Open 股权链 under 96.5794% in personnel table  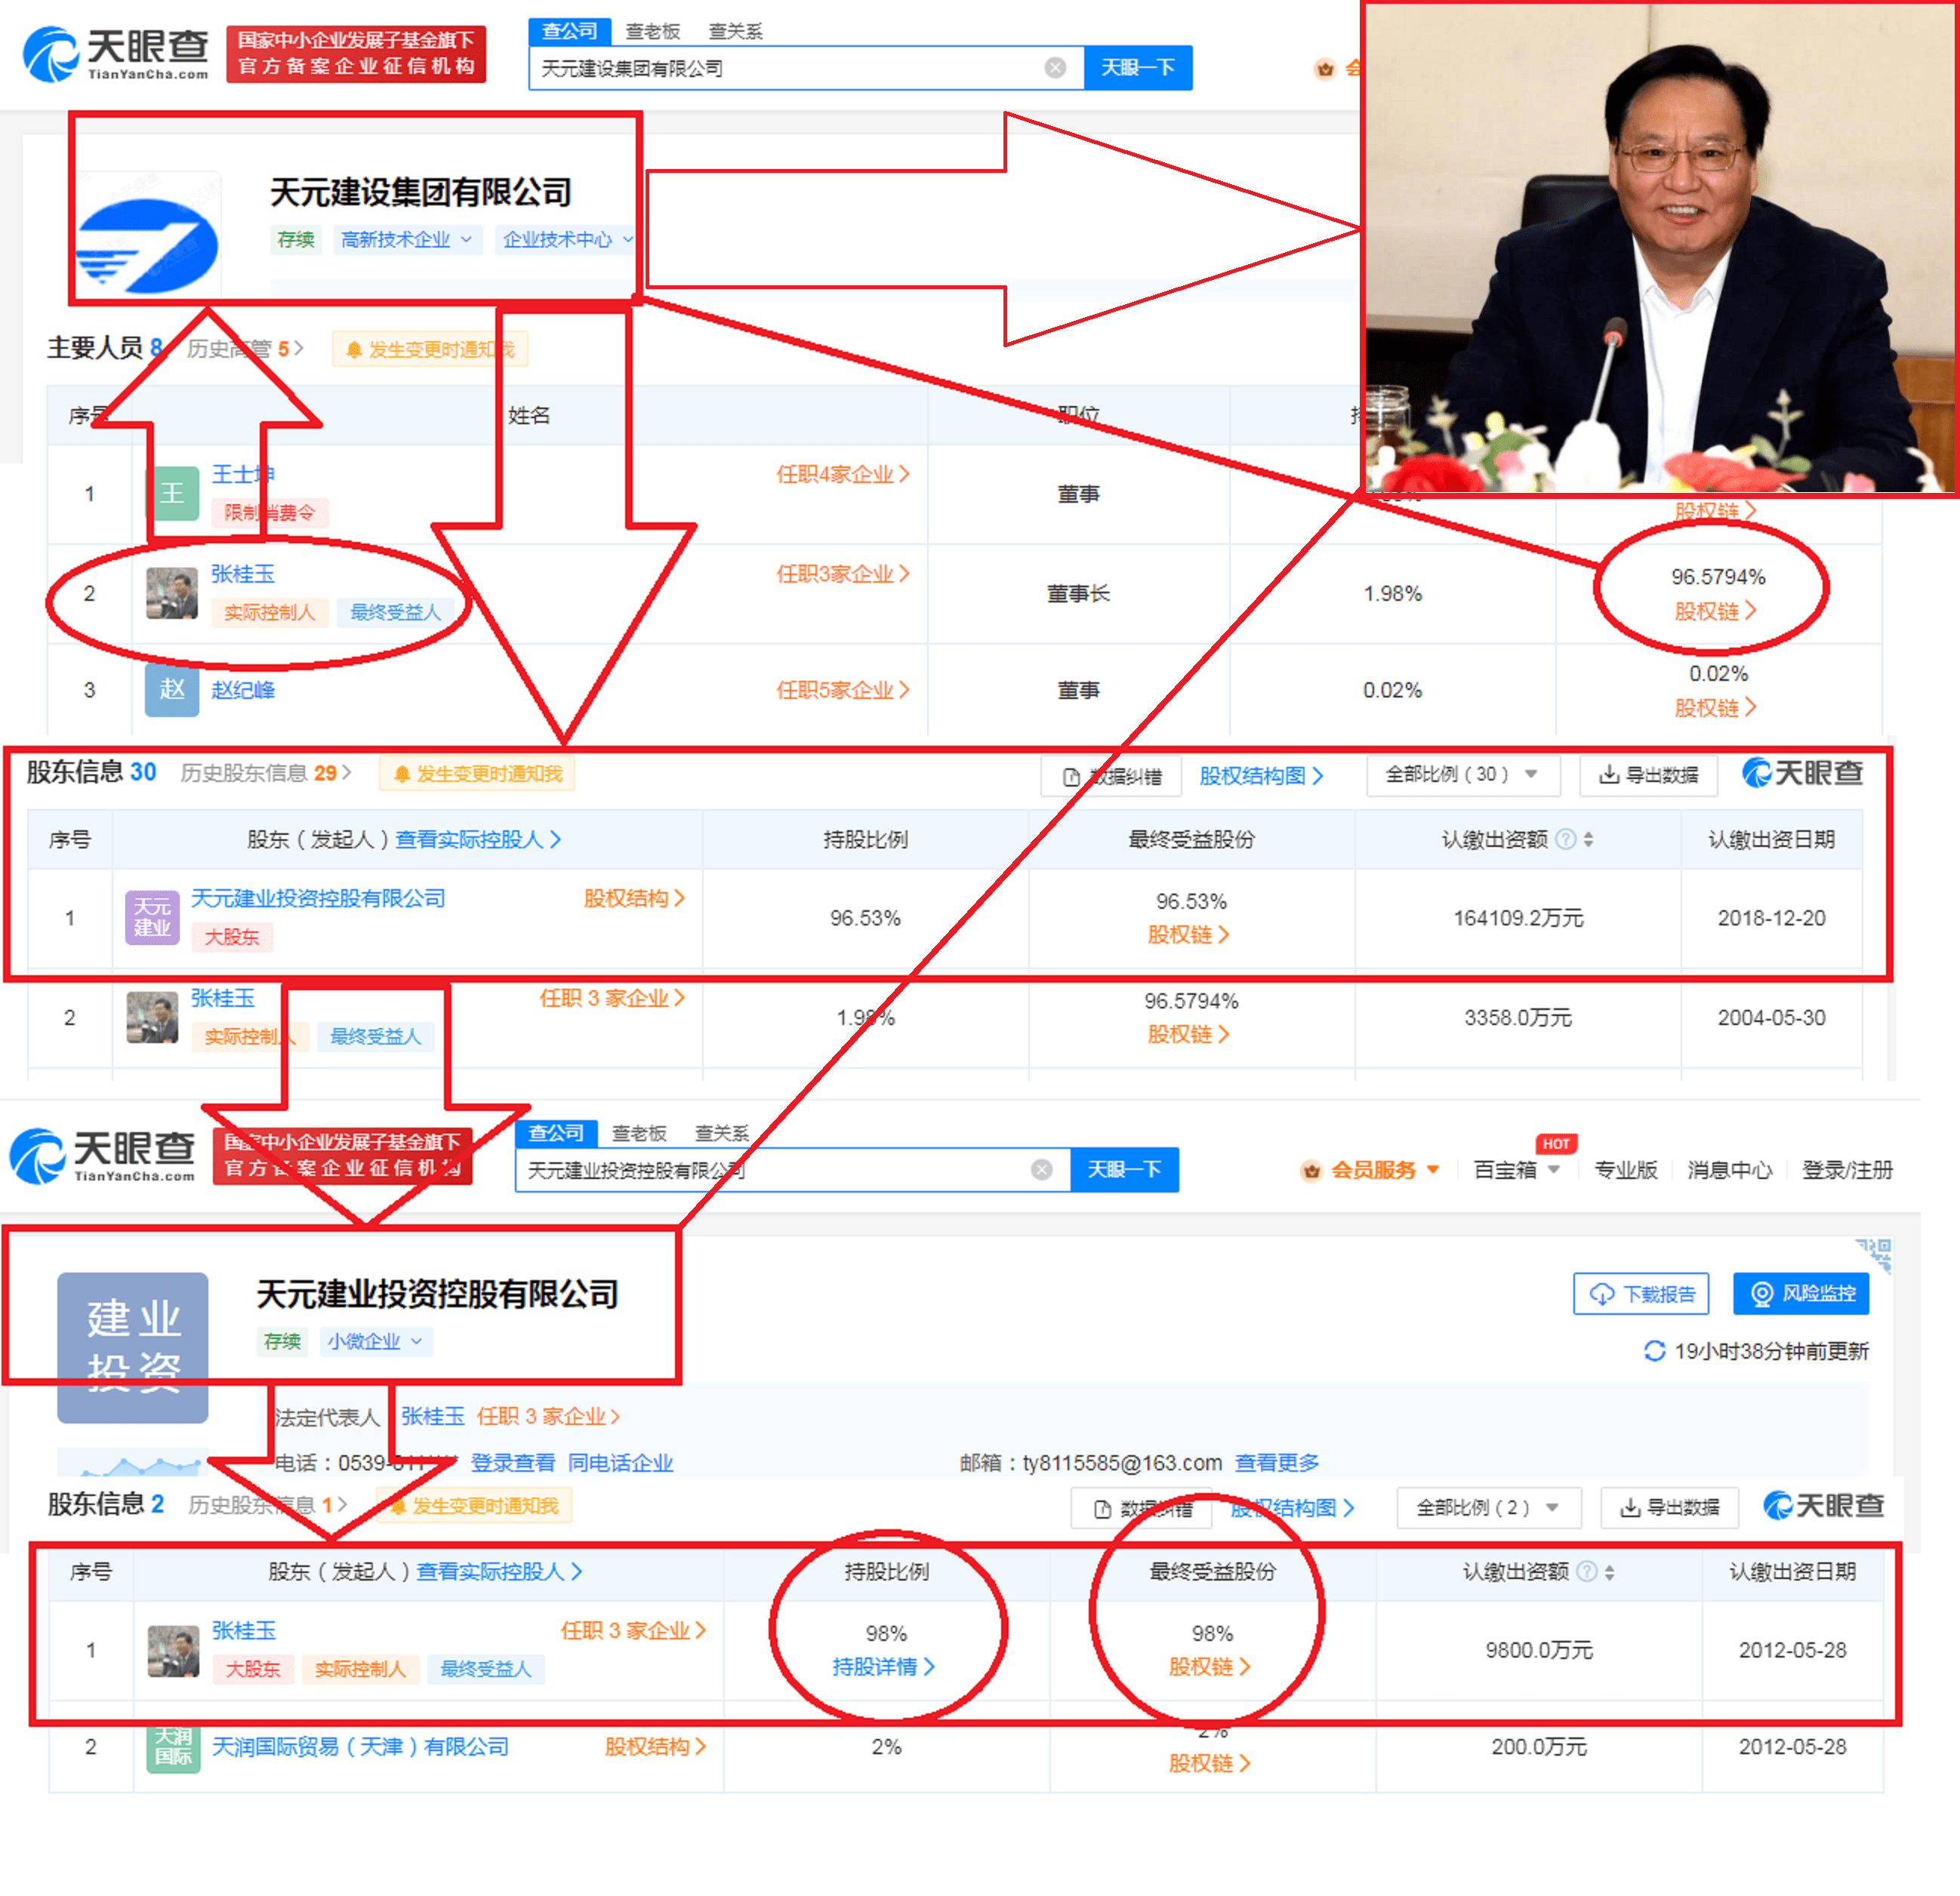click(1715, 611)
